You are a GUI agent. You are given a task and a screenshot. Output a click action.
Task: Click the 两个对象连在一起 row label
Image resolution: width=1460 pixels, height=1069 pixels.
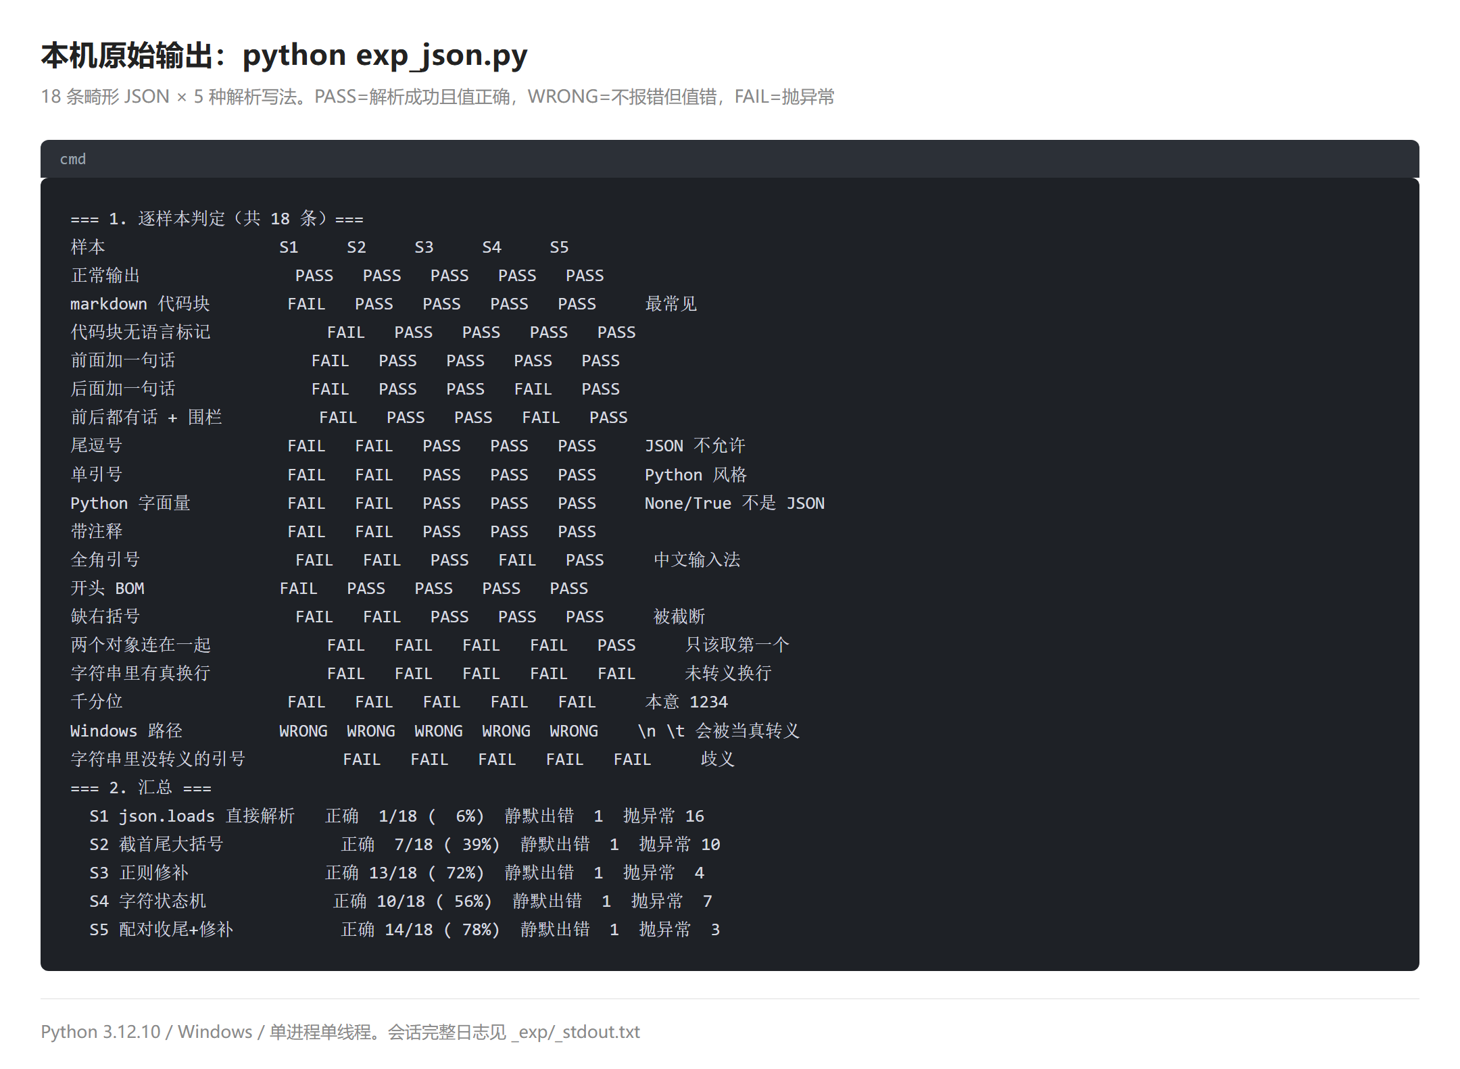pos(141,645)
